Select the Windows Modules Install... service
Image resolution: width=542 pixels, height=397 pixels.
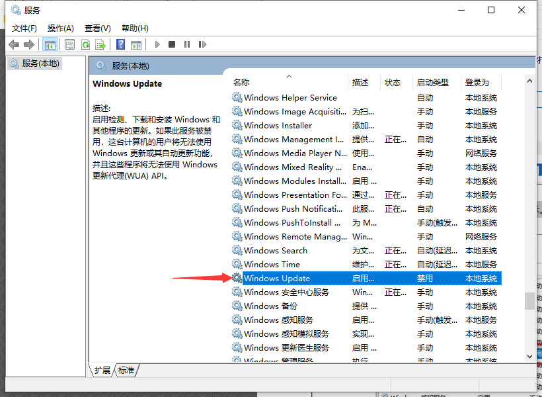point(366,181)
